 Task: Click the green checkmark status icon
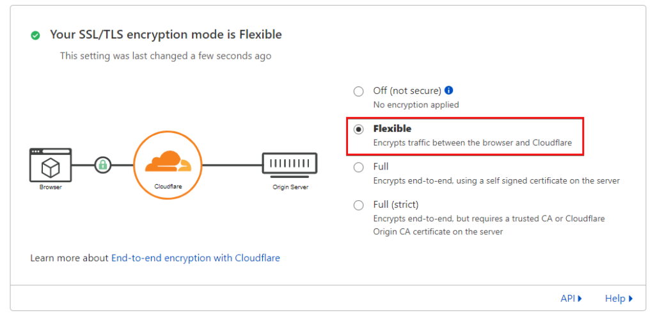point(36,35)
